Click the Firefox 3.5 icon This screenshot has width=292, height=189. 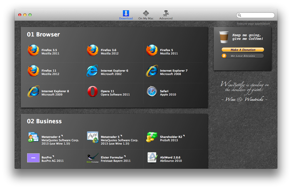click(x=33, y=50)
